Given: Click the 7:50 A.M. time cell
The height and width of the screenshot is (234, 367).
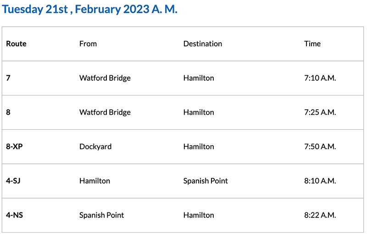Looking at the screenshot, I should coord(320,147).
